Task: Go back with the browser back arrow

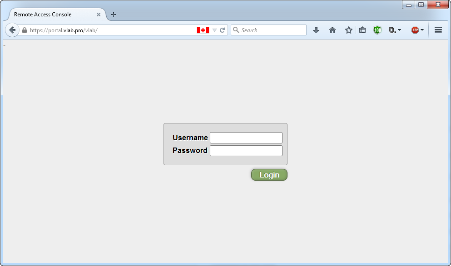Action: click(12, 30)
